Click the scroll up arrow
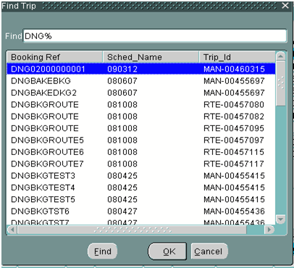This screenshot has height=268, width=294. 280,56
